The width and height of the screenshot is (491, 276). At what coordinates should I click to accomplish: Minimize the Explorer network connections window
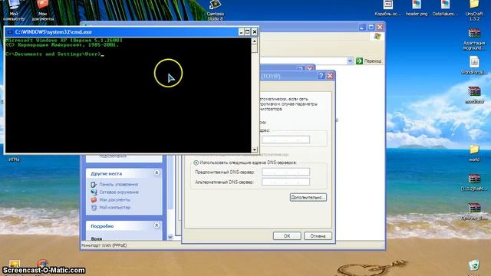[x=362, y=28]
